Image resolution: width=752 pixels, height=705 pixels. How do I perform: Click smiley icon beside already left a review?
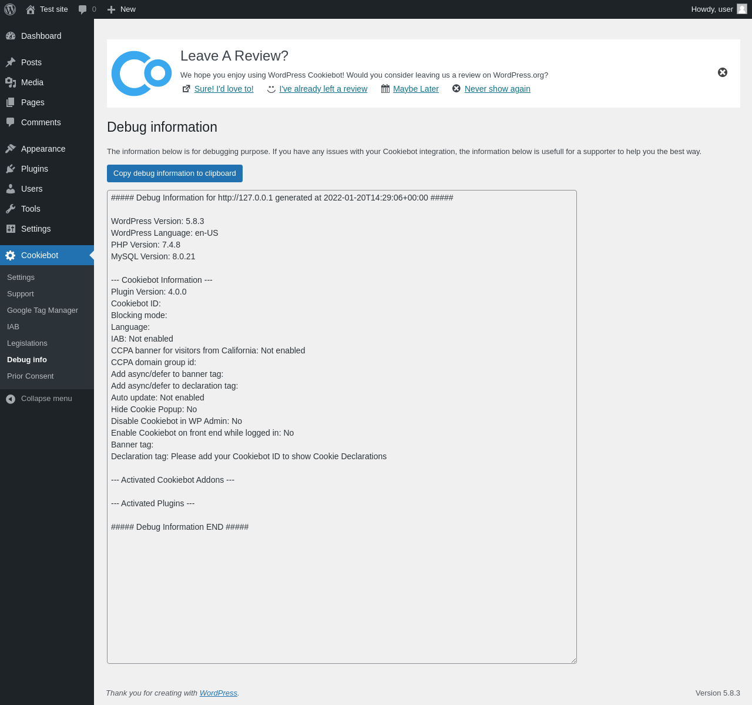pyautogui.click(x=271, y=89)
